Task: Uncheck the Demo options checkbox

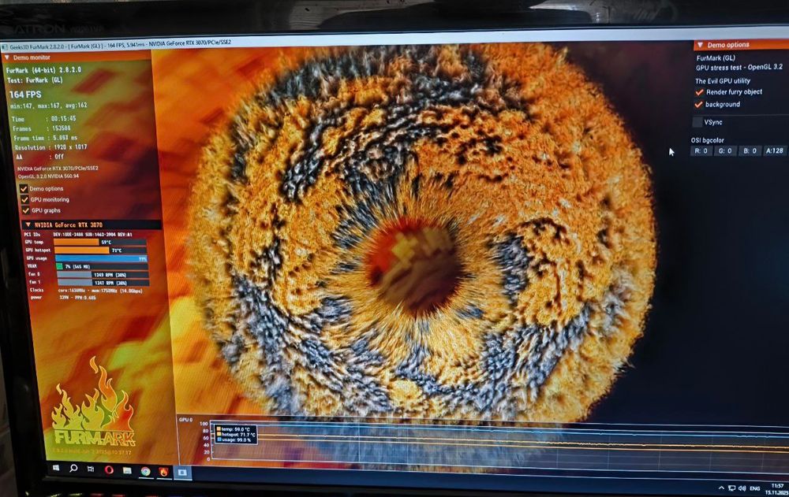Action: click(24, 188)
